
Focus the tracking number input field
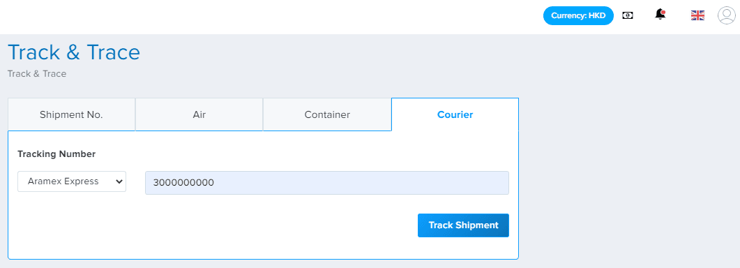[327, 182]
